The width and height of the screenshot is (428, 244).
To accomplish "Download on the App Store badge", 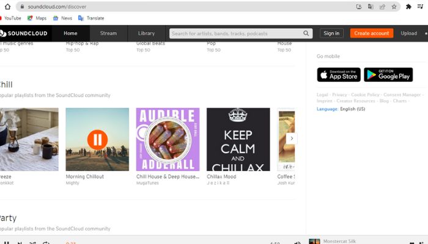I will [339, 74].
